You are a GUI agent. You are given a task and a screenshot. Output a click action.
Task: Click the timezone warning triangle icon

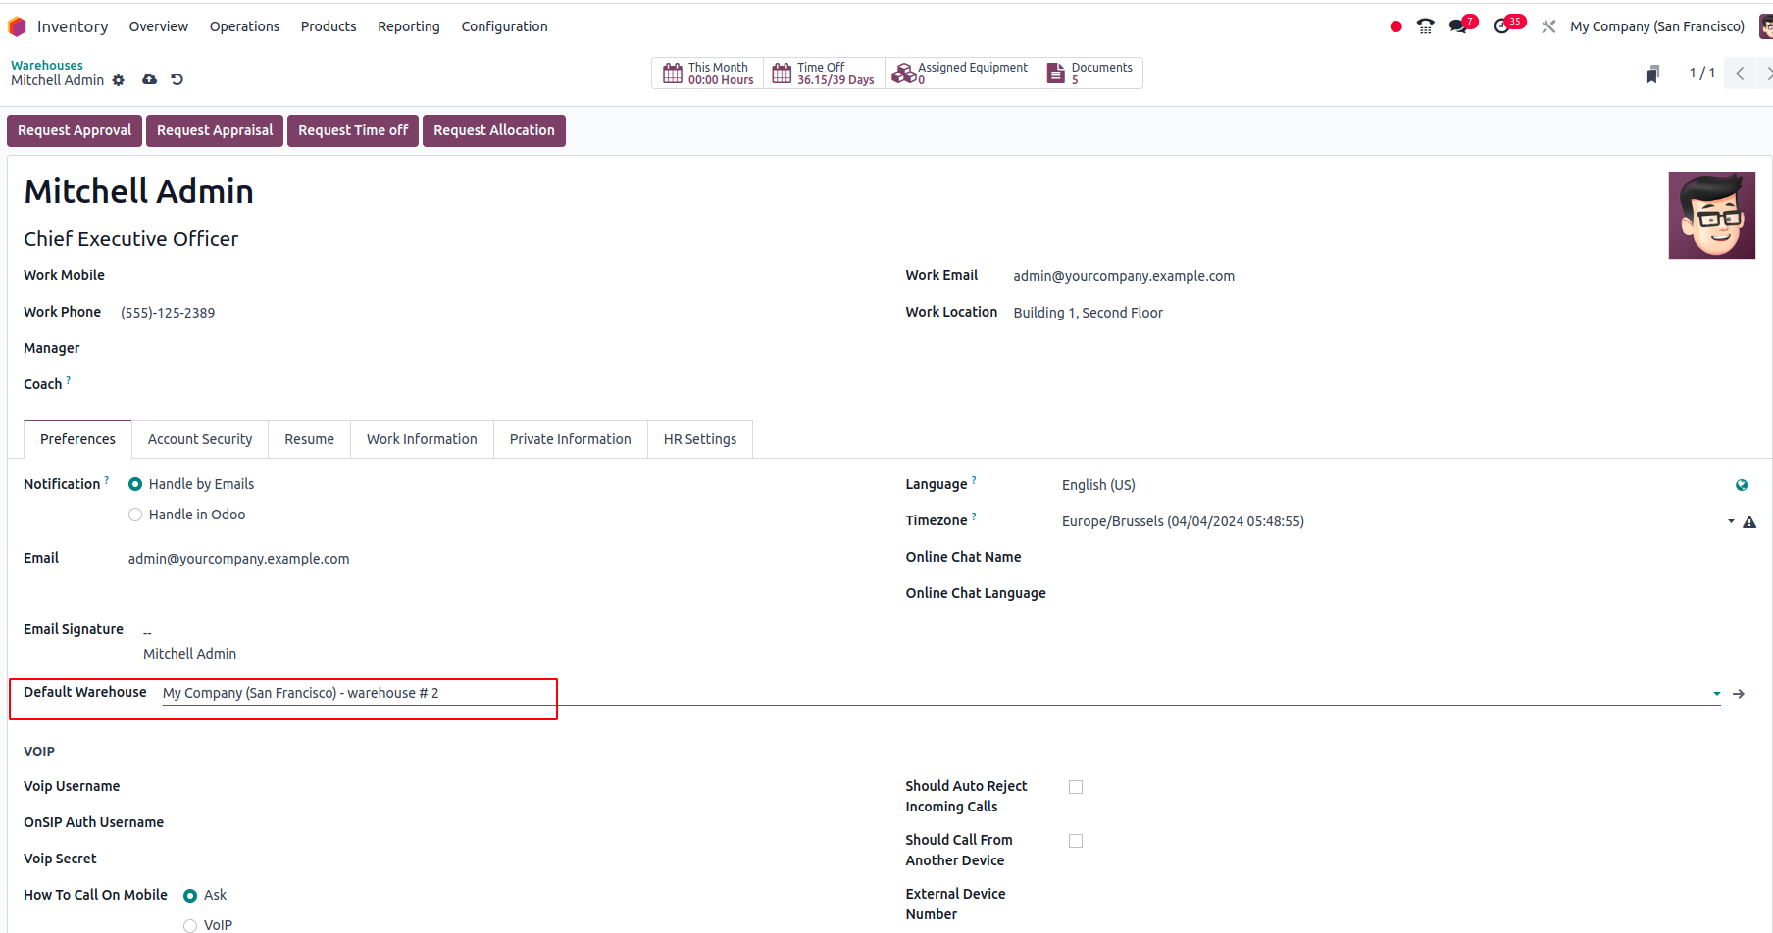[1749, 522]
